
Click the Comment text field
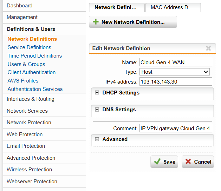176,129
